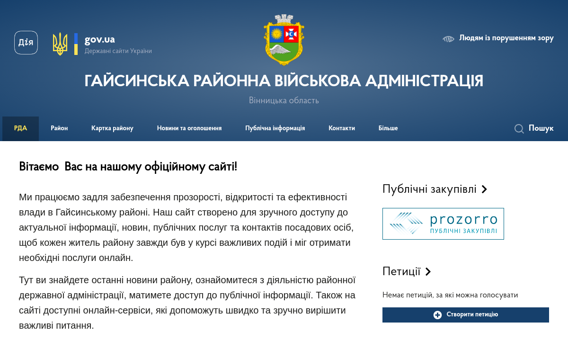Viewport: 568px width, 341px height.
Task: Click the Вінницька область subtitle
Action: tap(284, 100)
